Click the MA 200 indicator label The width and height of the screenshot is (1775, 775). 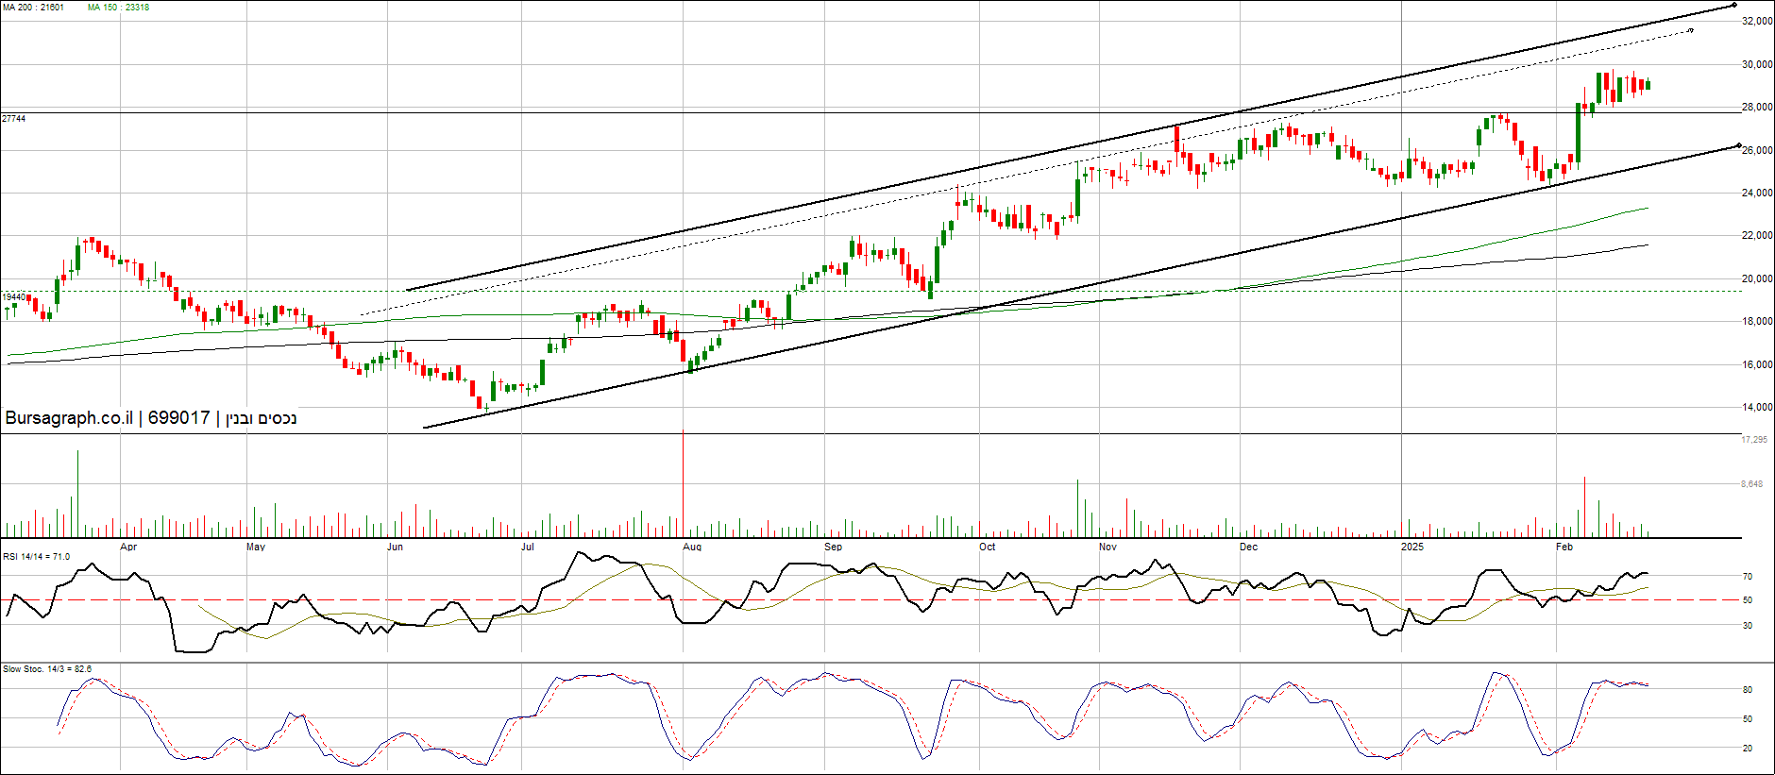(33, 8)
